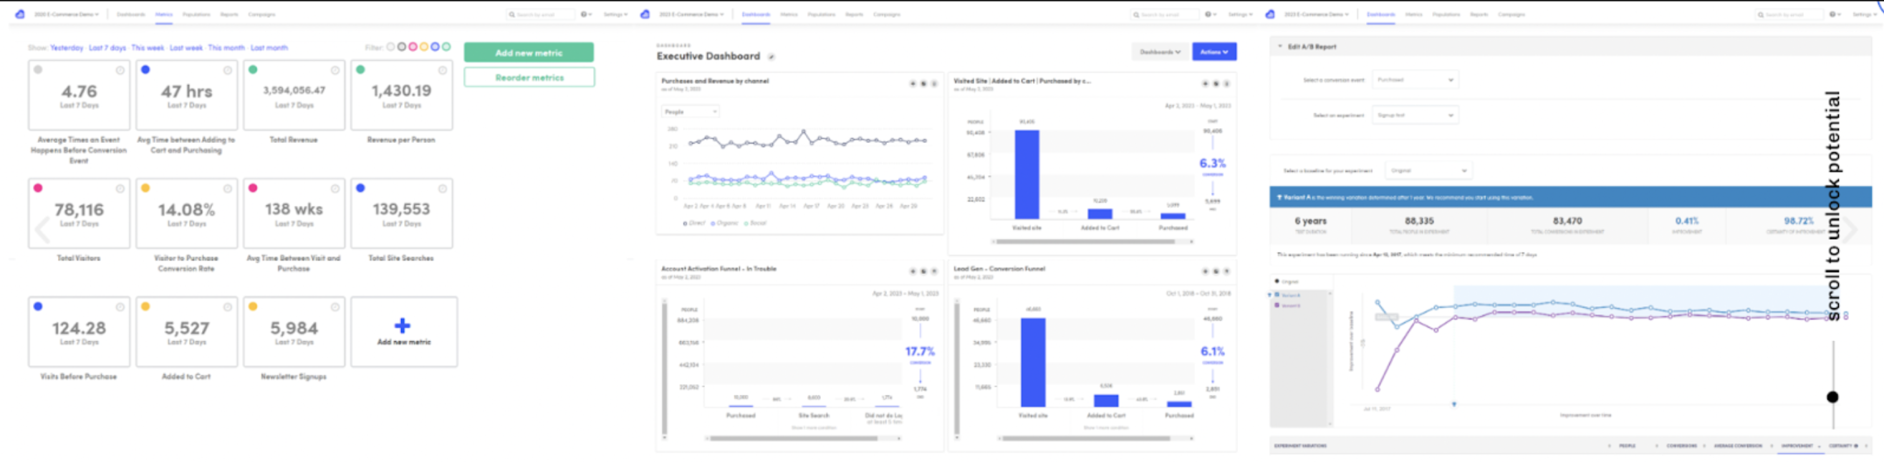1884x462 pixels.
Task: Click the clock icon on Total Revenue card
Action: click(335, 70)
